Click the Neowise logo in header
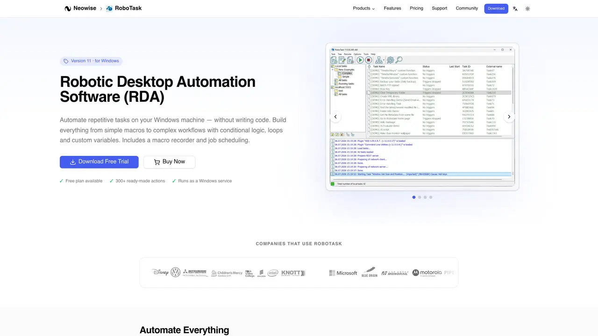 pyautogui.click(x=68, y=8)
